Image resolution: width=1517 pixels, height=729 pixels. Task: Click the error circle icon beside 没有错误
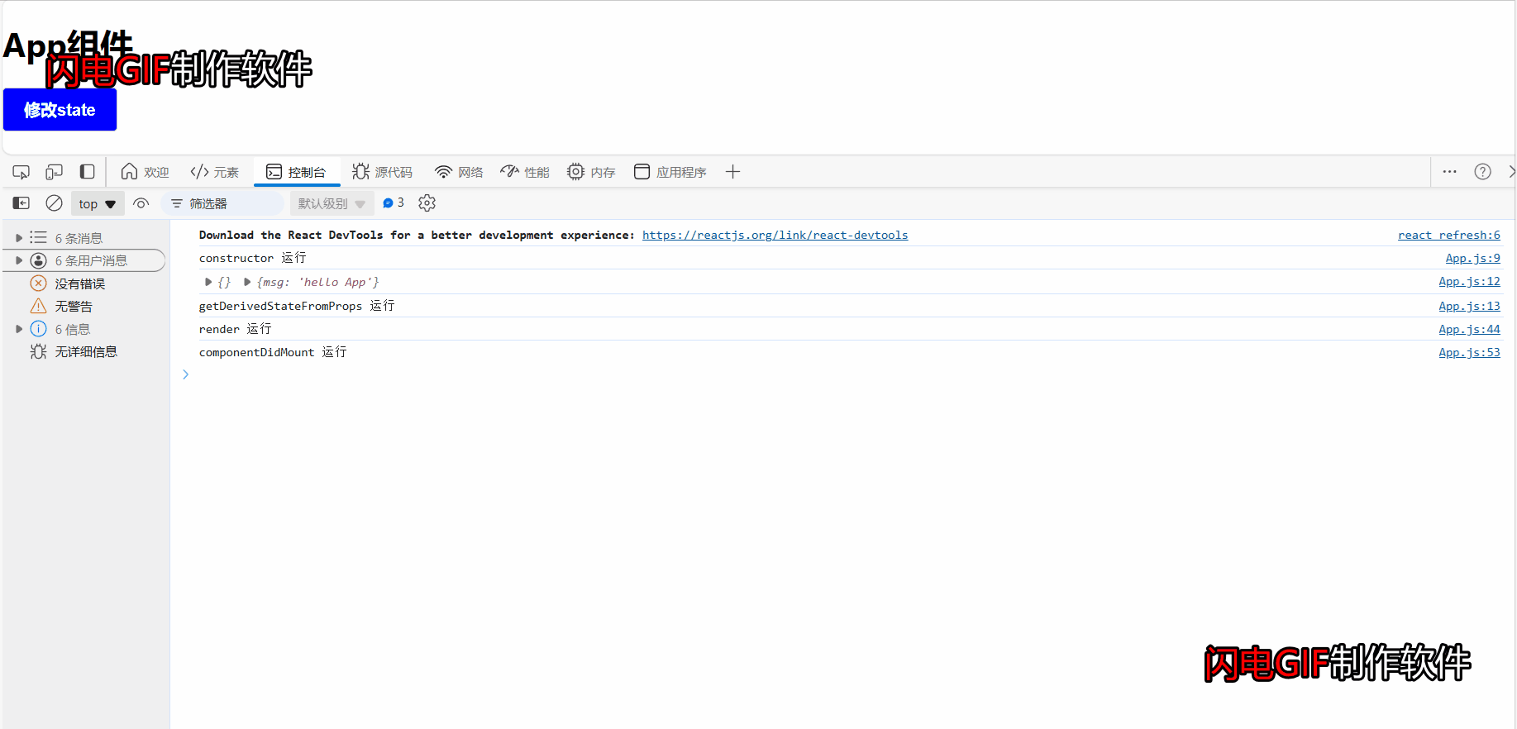click(38, 283)
